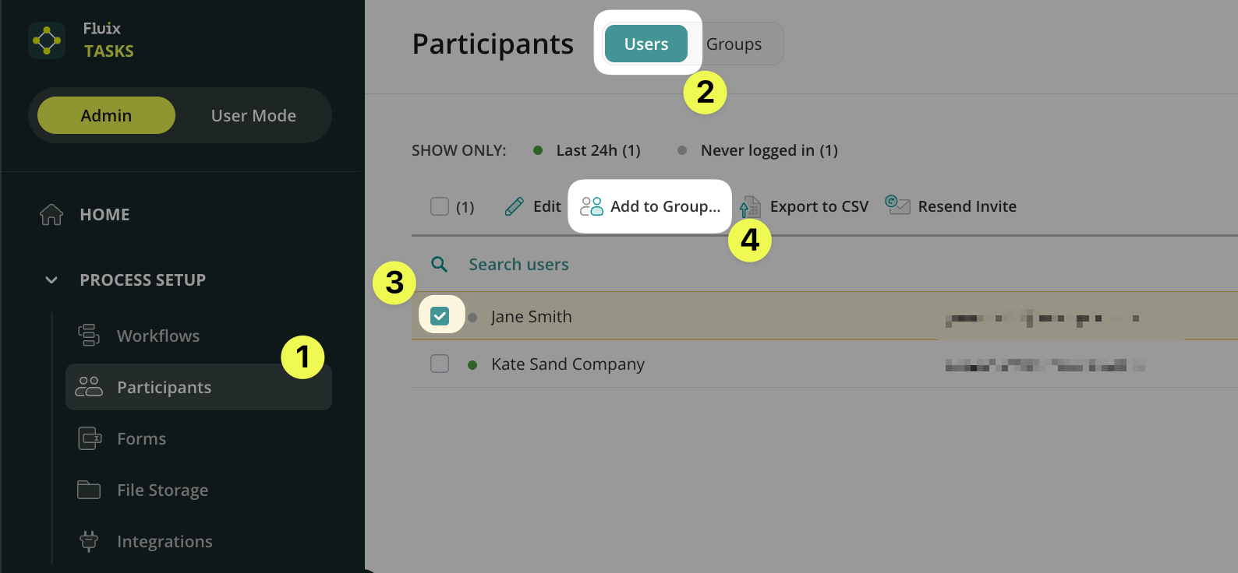Click the Edit pencil icon
Image resolution: width=1238 pixels, height=573 pixels.
tap(515, 206)
